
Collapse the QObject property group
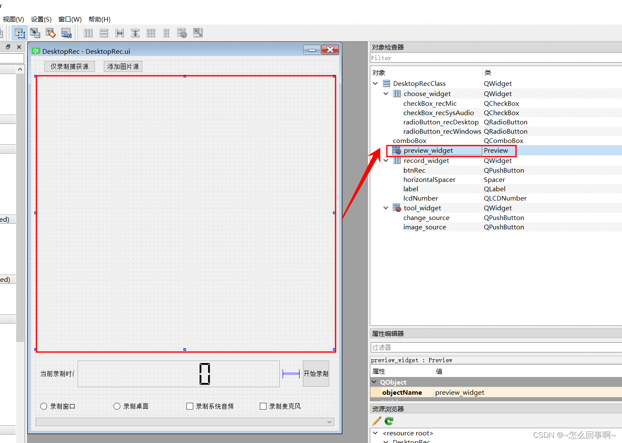coord(375,382)
